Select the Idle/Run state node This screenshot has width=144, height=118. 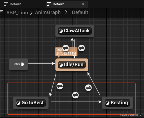point(72,65)
